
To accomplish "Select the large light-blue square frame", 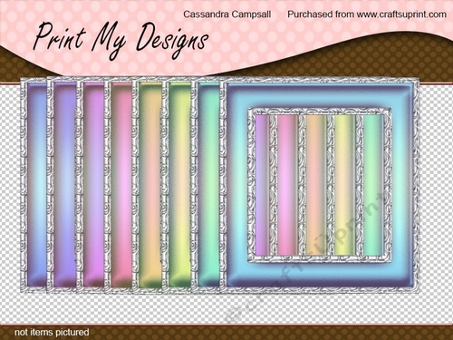I will (x=320, y=186).
